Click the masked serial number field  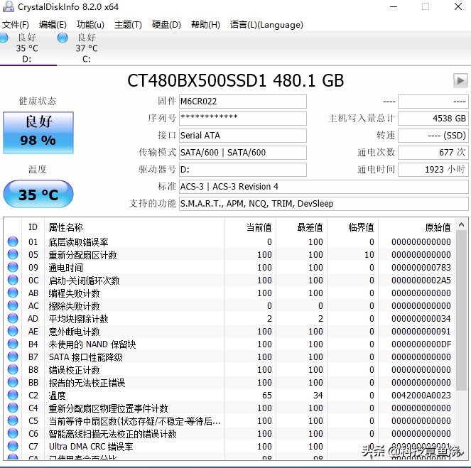pos(243,119)
